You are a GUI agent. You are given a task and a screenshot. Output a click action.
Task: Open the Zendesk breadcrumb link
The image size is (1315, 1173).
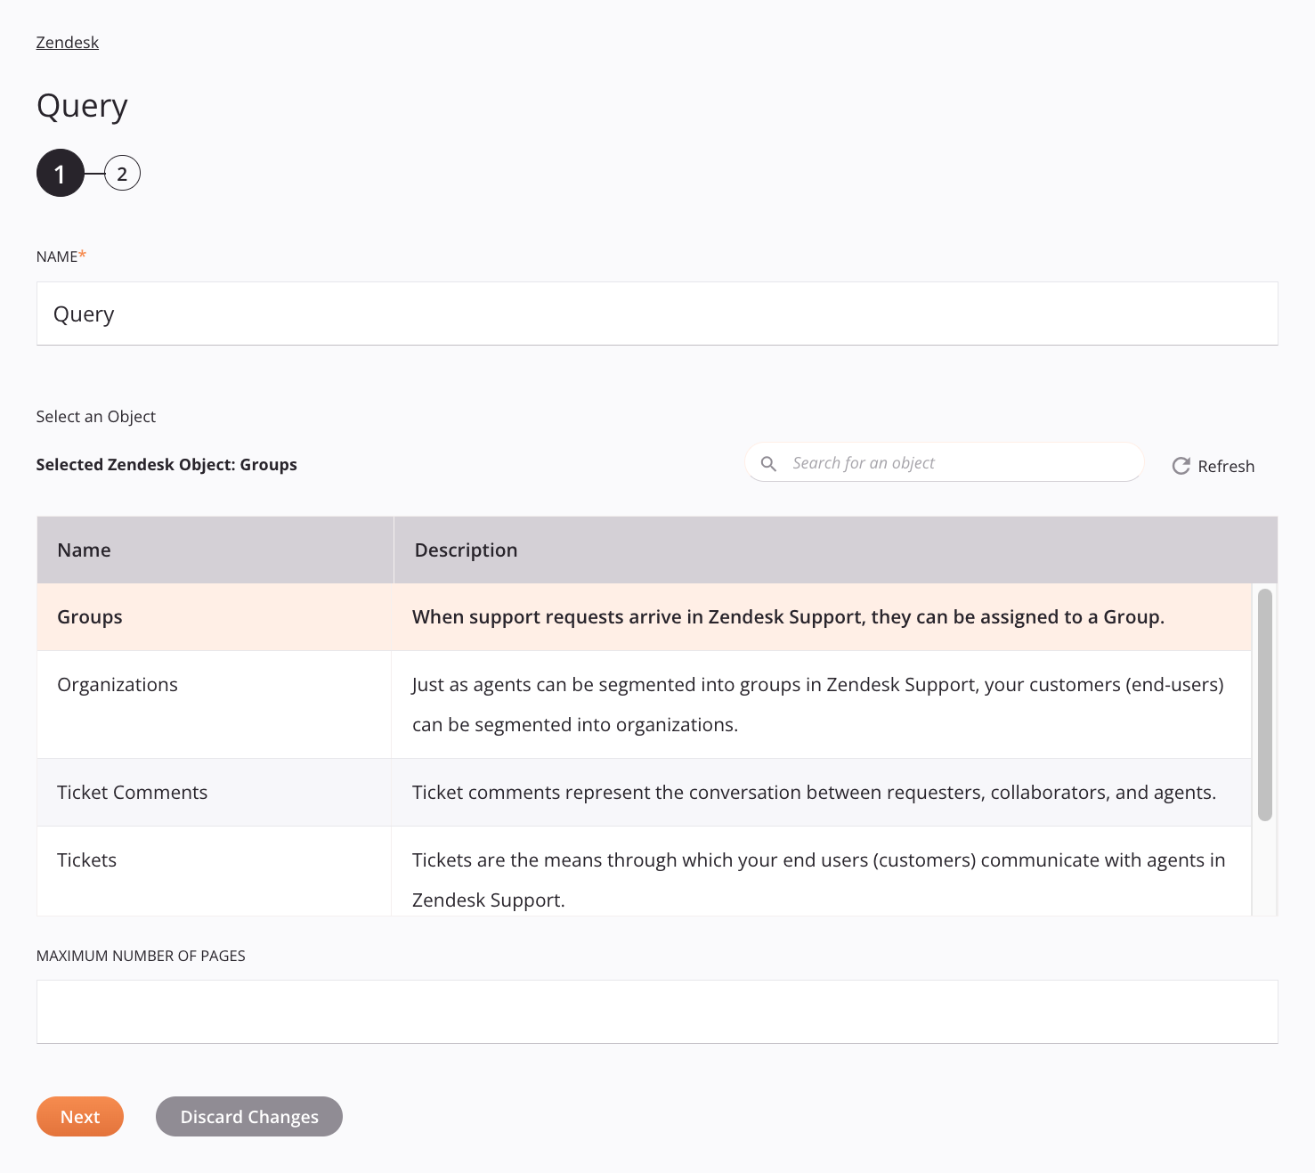pos(67,42)
